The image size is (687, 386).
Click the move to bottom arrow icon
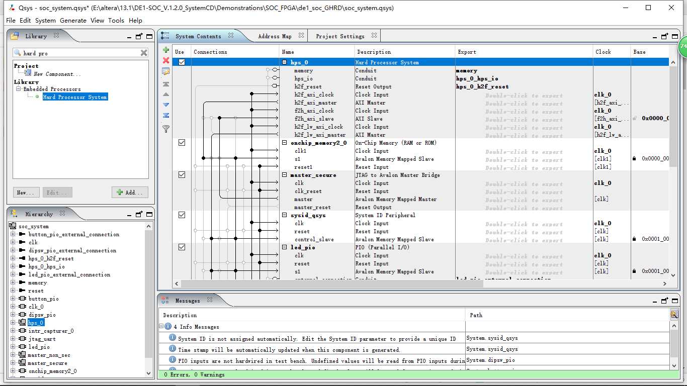point(166,116)
